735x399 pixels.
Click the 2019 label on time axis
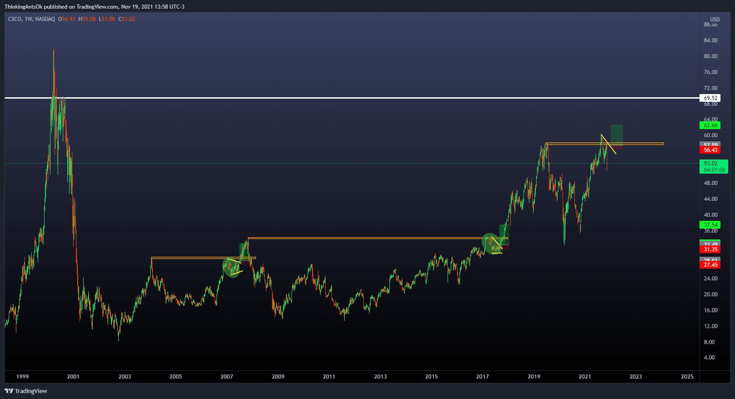[534, 377]
